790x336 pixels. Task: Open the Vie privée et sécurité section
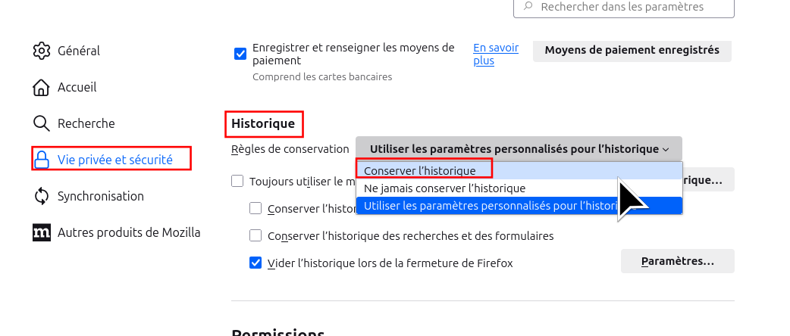click(x=114, y=160)
